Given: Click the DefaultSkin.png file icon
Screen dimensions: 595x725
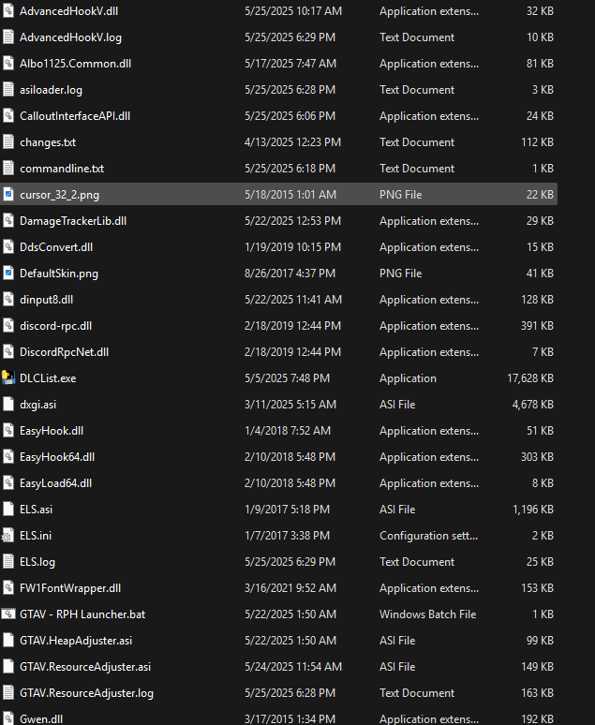Looking at the screenshot, I should tap(8, 274).
